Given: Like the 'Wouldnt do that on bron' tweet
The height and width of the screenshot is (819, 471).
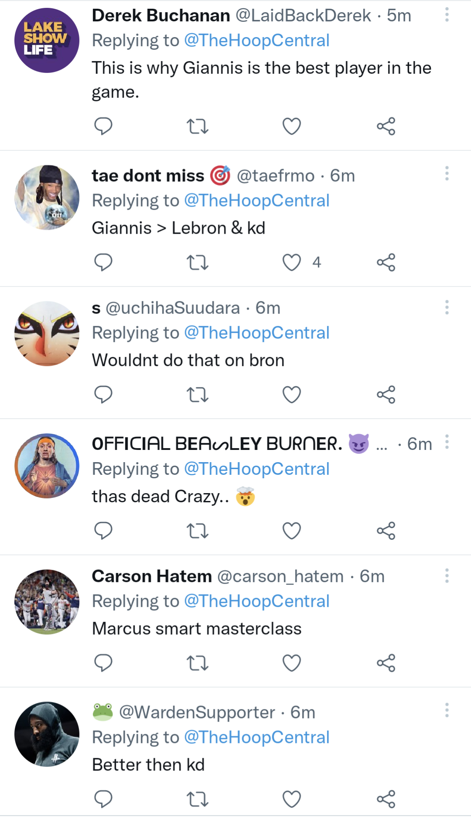Looking at the screenshot, I should pos(292,395).
